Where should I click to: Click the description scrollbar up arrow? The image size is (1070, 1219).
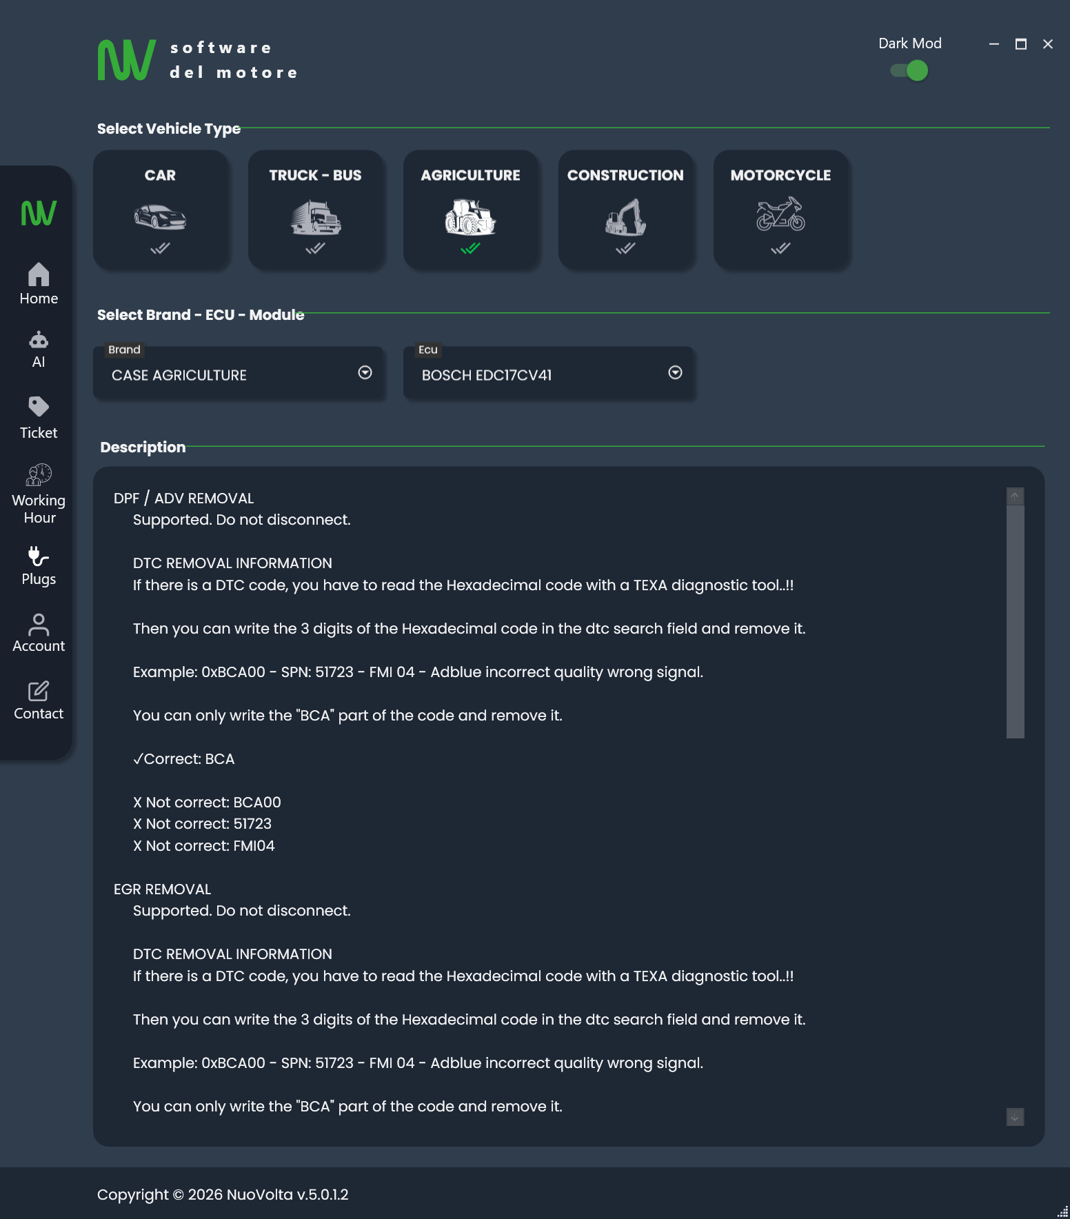coord(1015,496)
